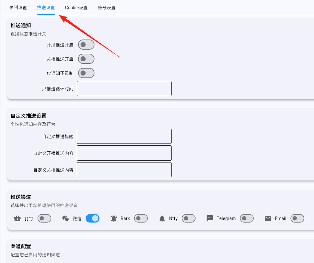Turn on the 关播推送开启 switch
This screenshot has width=314, height=263.
[x=86, y=59]
